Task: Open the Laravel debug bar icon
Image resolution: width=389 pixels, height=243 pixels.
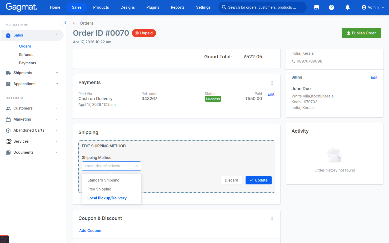Action: pos(4,239)
